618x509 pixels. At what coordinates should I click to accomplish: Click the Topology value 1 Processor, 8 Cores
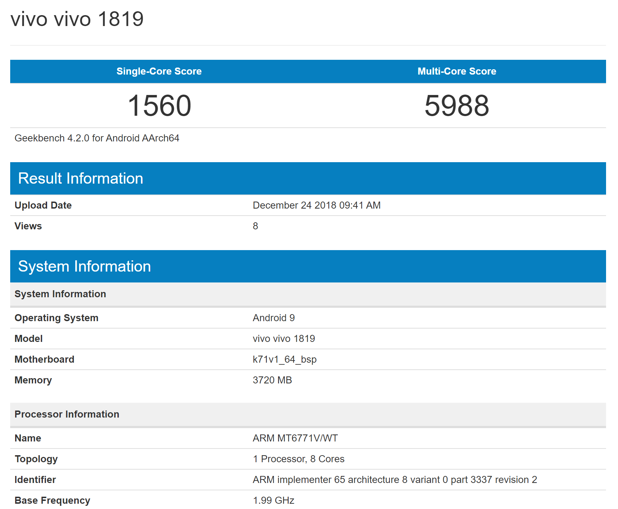click(298, 459)
